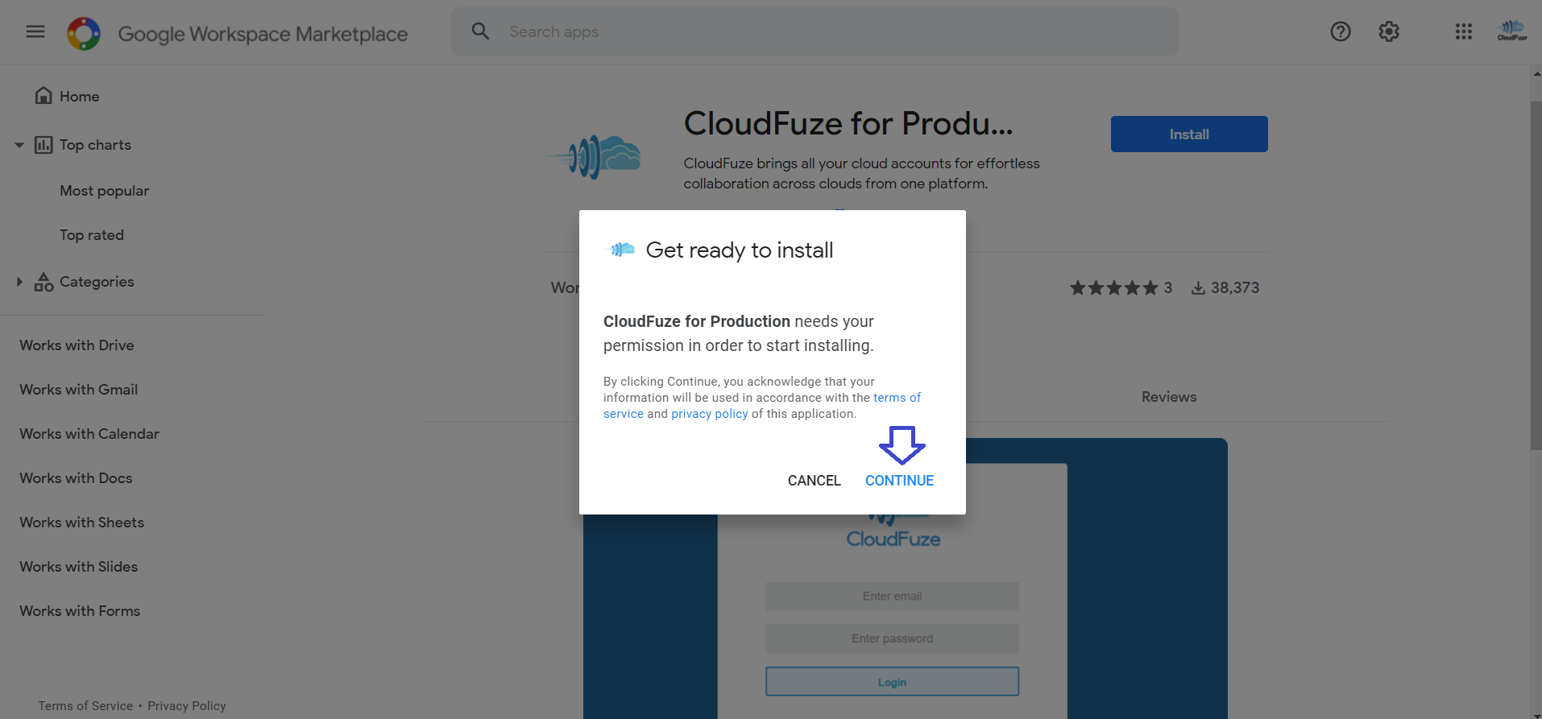Image resolution: width=1542 pixels, height=719 pixels.
Task: Click the Home house icon in sidebar
Action: (44, 96)
